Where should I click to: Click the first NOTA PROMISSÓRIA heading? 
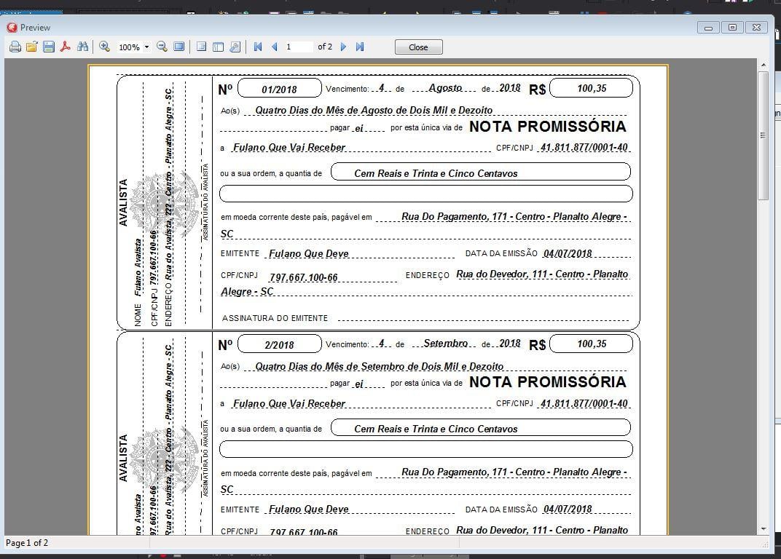(547, 127)
